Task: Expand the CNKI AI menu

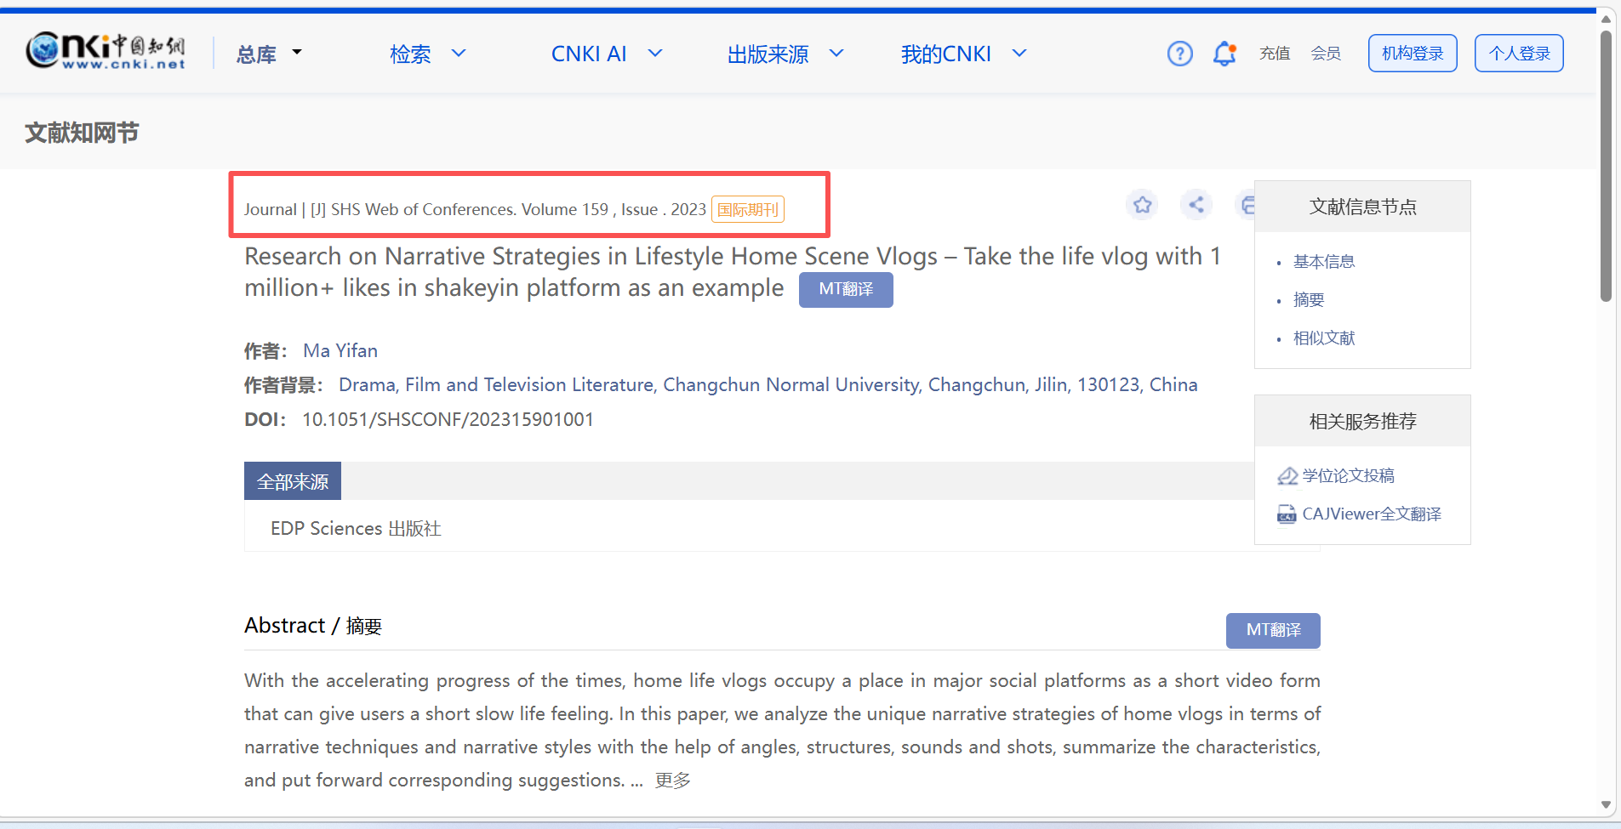Action: pos(606,54)
